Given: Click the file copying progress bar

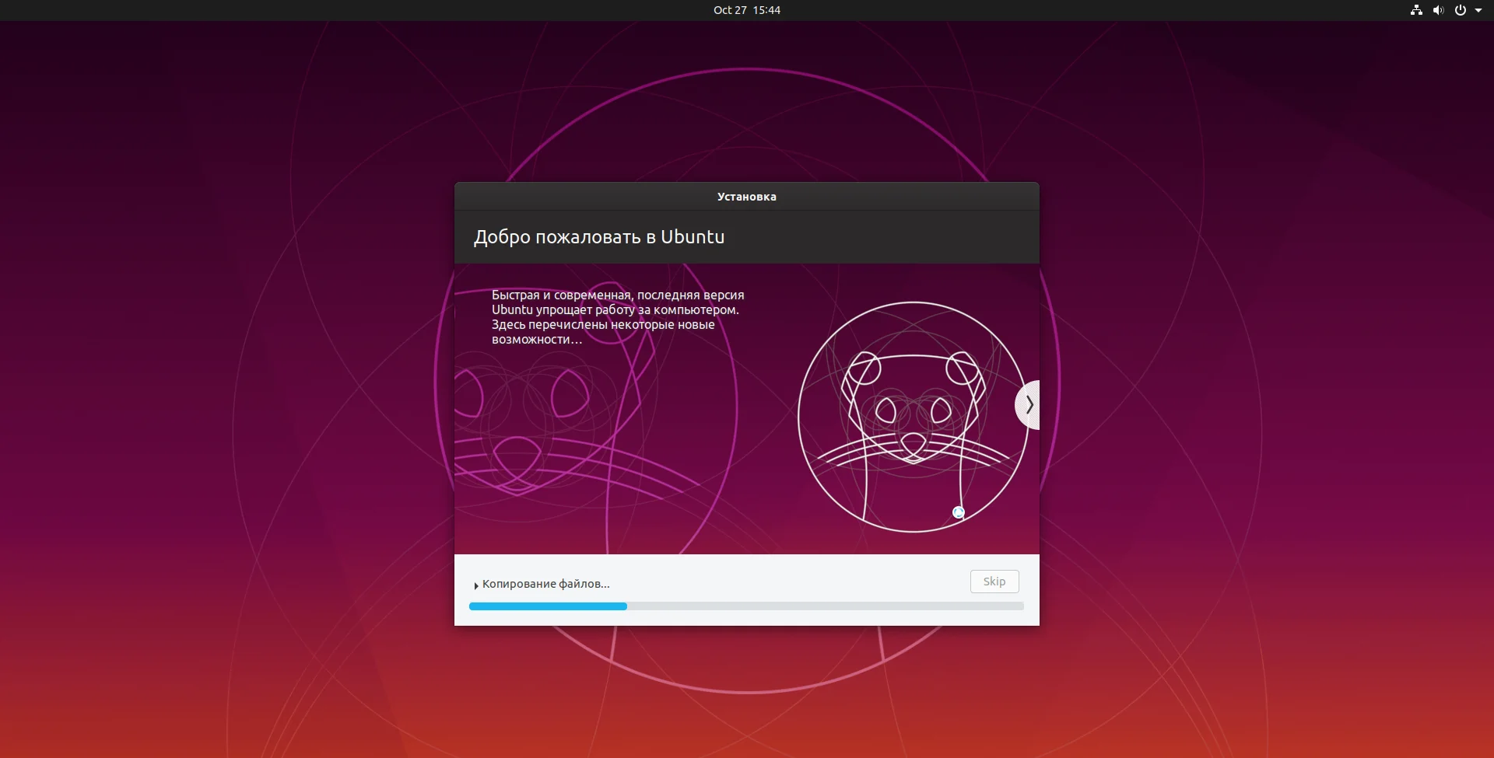Looking at the screenshot, I should click(746, 606).
